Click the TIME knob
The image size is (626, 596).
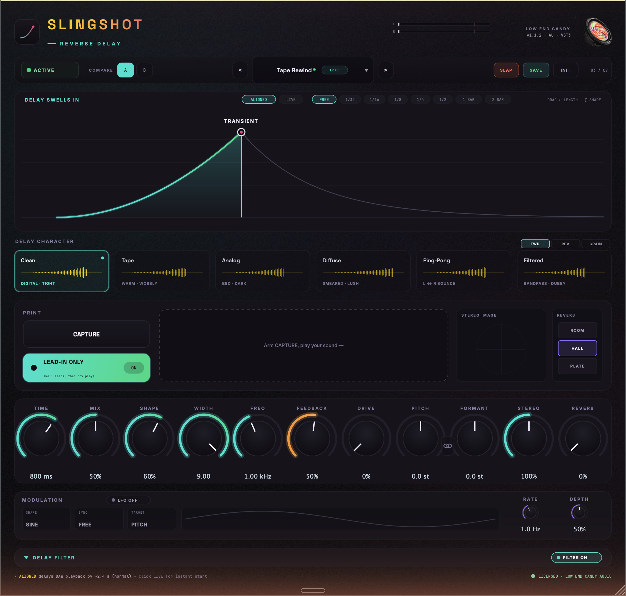pos(41,438)
